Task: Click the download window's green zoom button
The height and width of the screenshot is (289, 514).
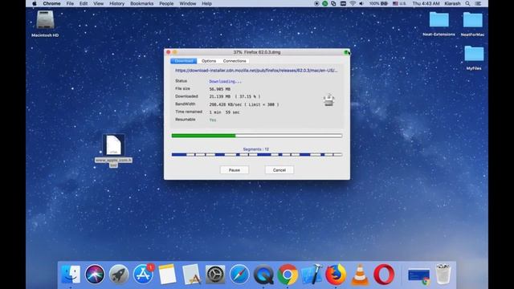Action: [x=346, y=52]
